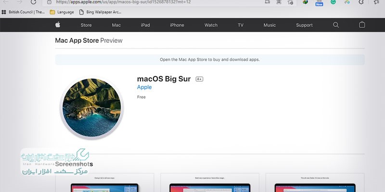Click the Open the Mac App Store banner

tap(210, 60)
